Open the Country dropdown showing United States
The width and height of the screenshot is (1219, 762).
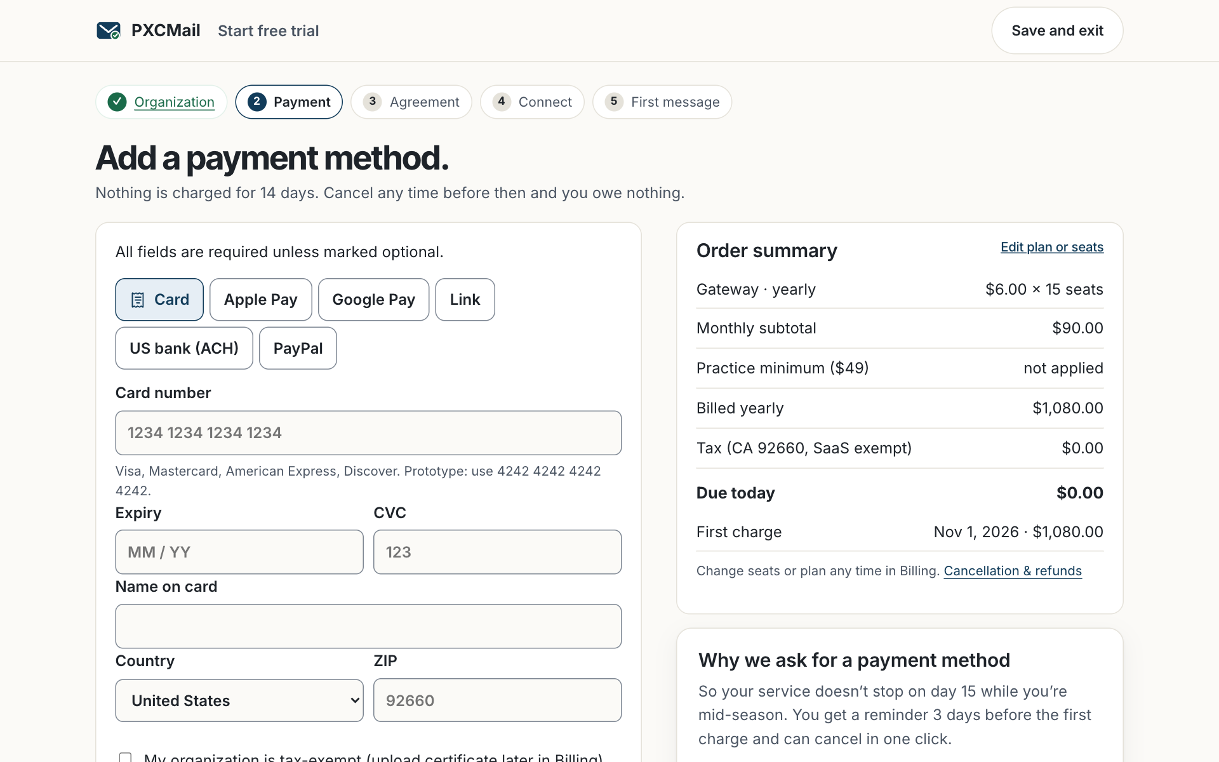coord(239,700)
